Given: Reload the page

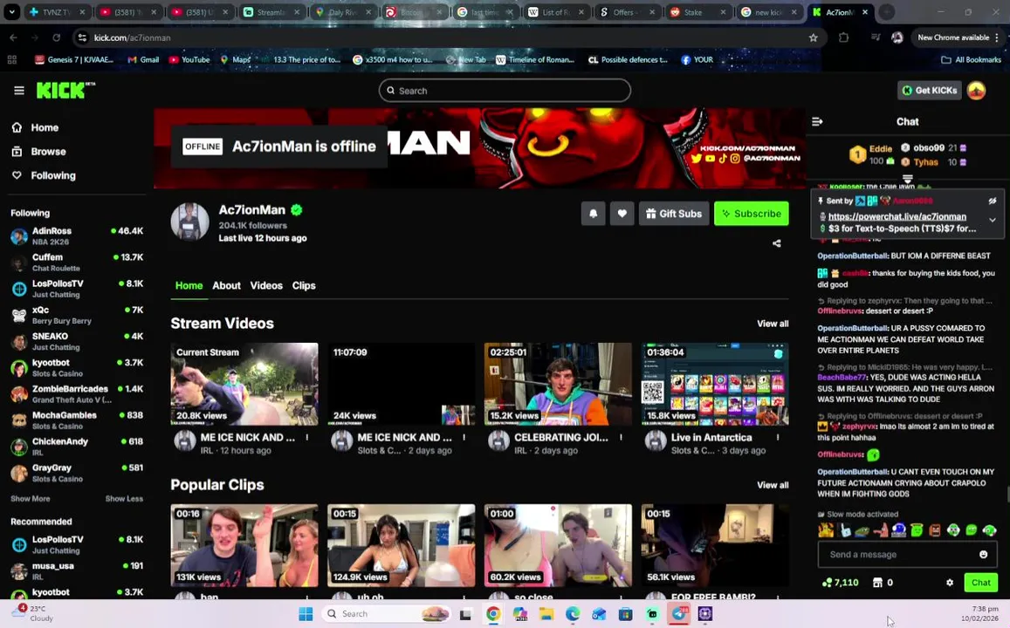Looking at the screenshot, I should coord(56,38).
